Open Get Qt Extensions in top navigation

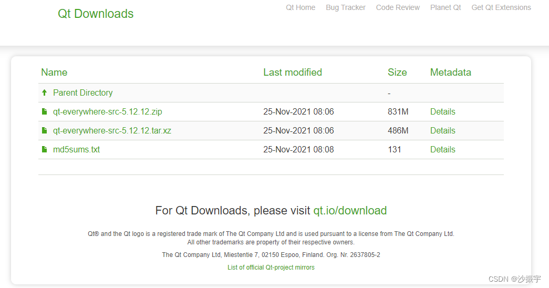coord(501,7)
